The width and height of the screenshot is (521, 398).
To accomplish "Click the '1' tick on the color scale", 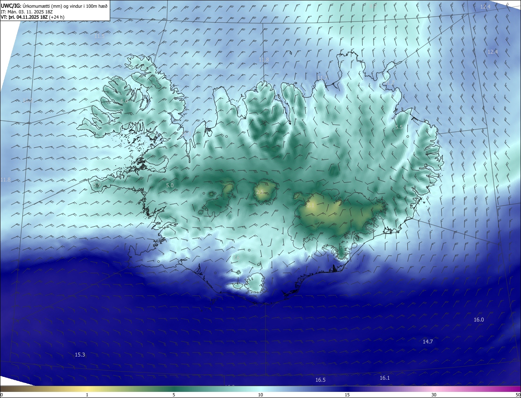I will pyautogui.click(x=87, y=395).
